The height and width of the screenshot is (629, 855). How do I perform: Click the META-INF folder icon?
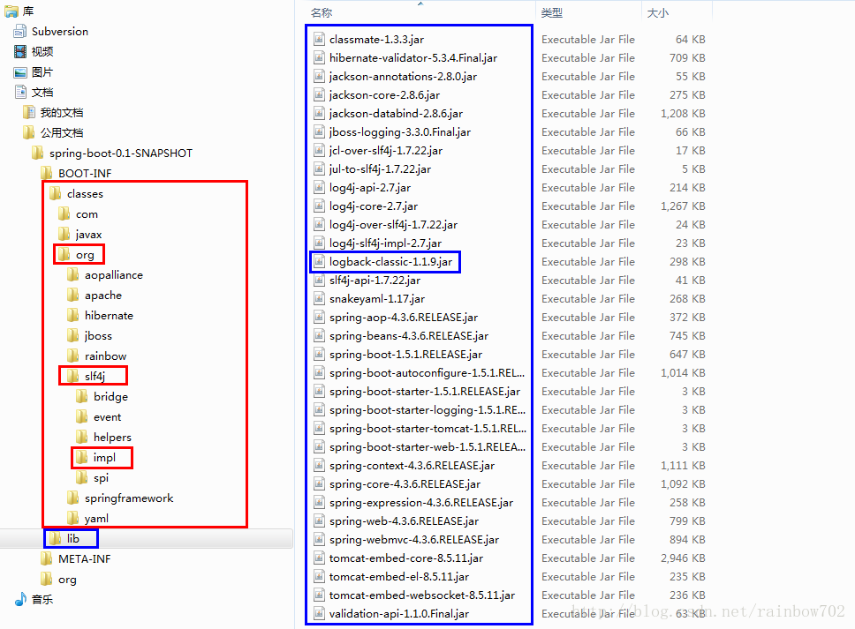[47, 558]
